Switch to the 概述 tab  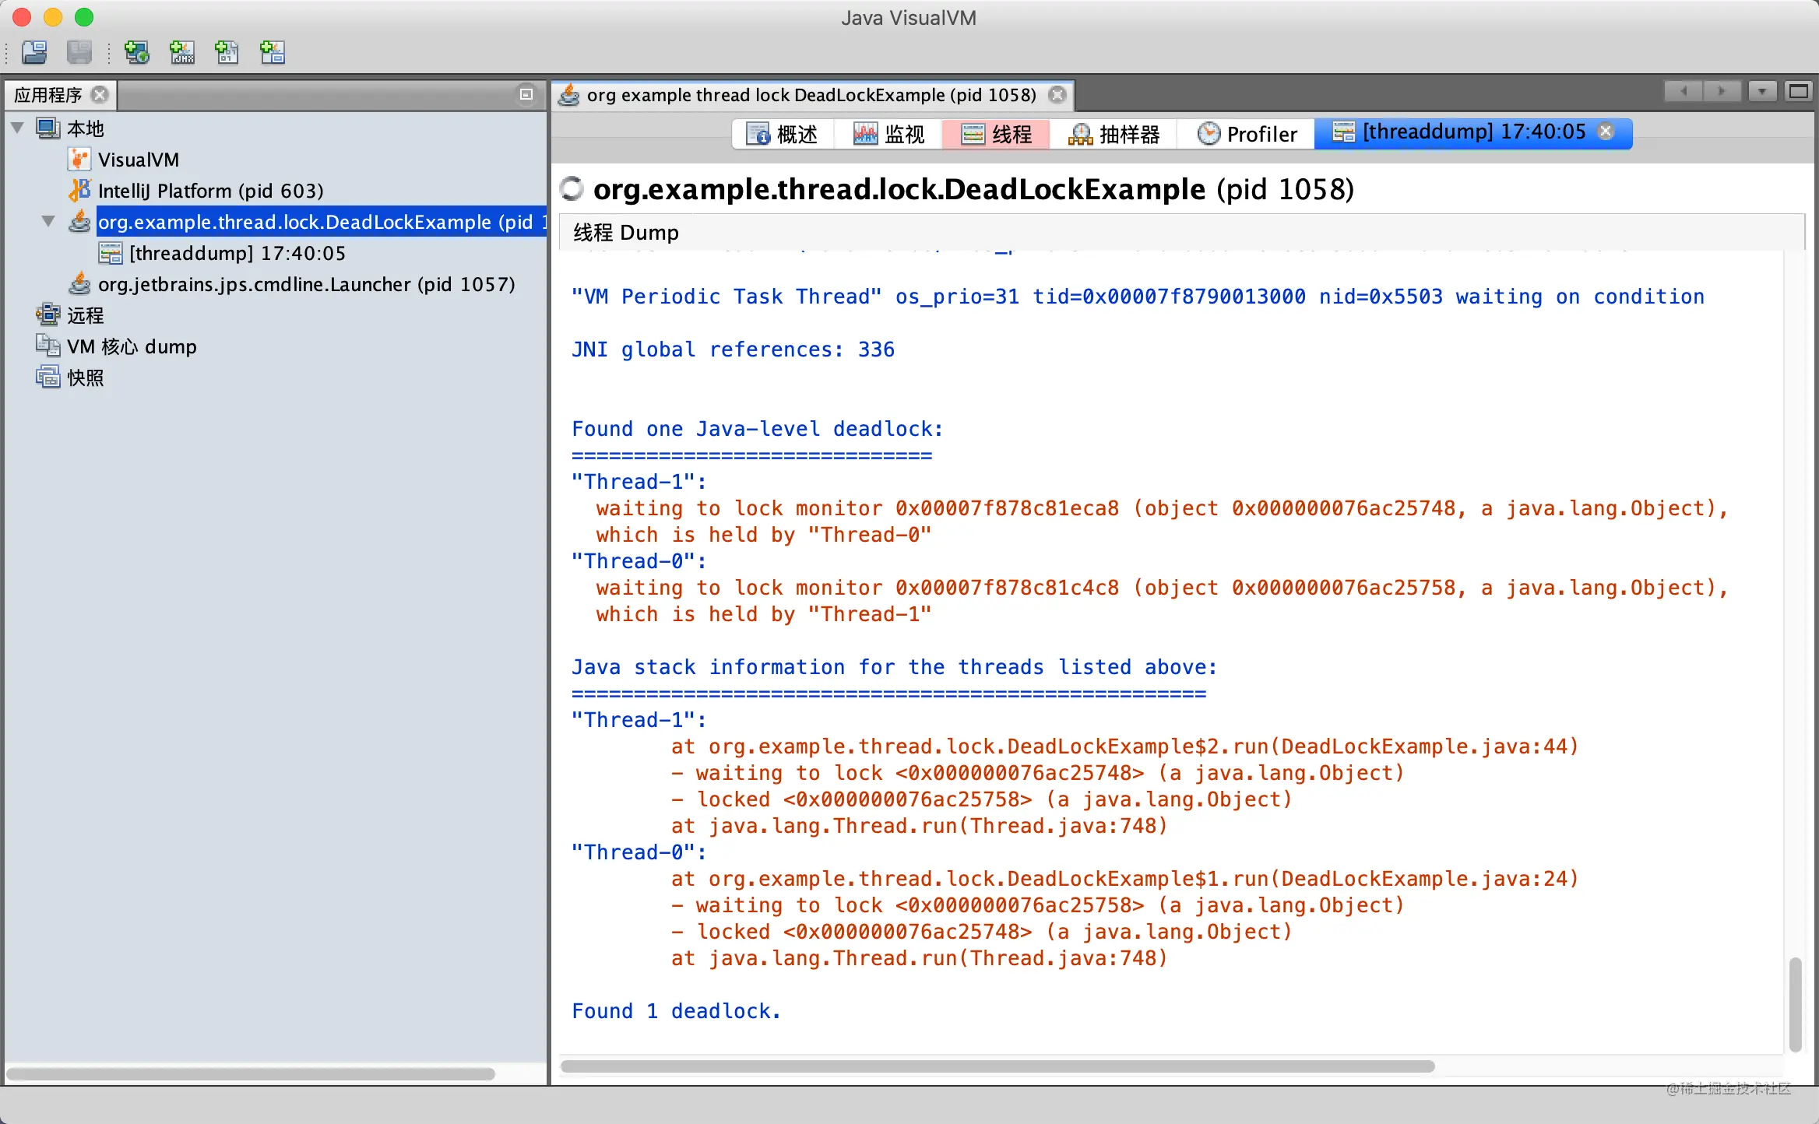tap(783, 134)
